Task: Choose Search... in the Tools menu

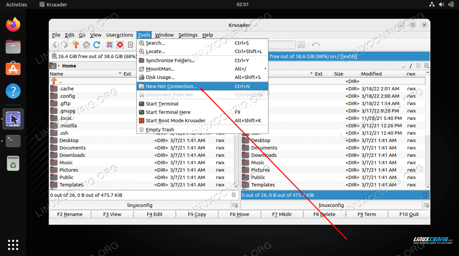Action: click(x=203, y=43)
